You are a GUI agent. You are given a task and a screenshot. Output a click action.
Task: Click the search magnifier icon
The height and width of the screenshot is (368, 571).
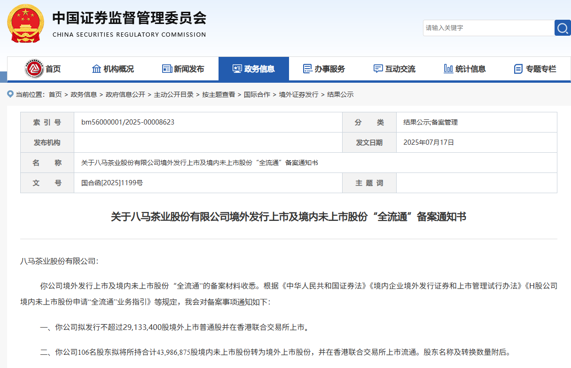(x=563, y=28)
